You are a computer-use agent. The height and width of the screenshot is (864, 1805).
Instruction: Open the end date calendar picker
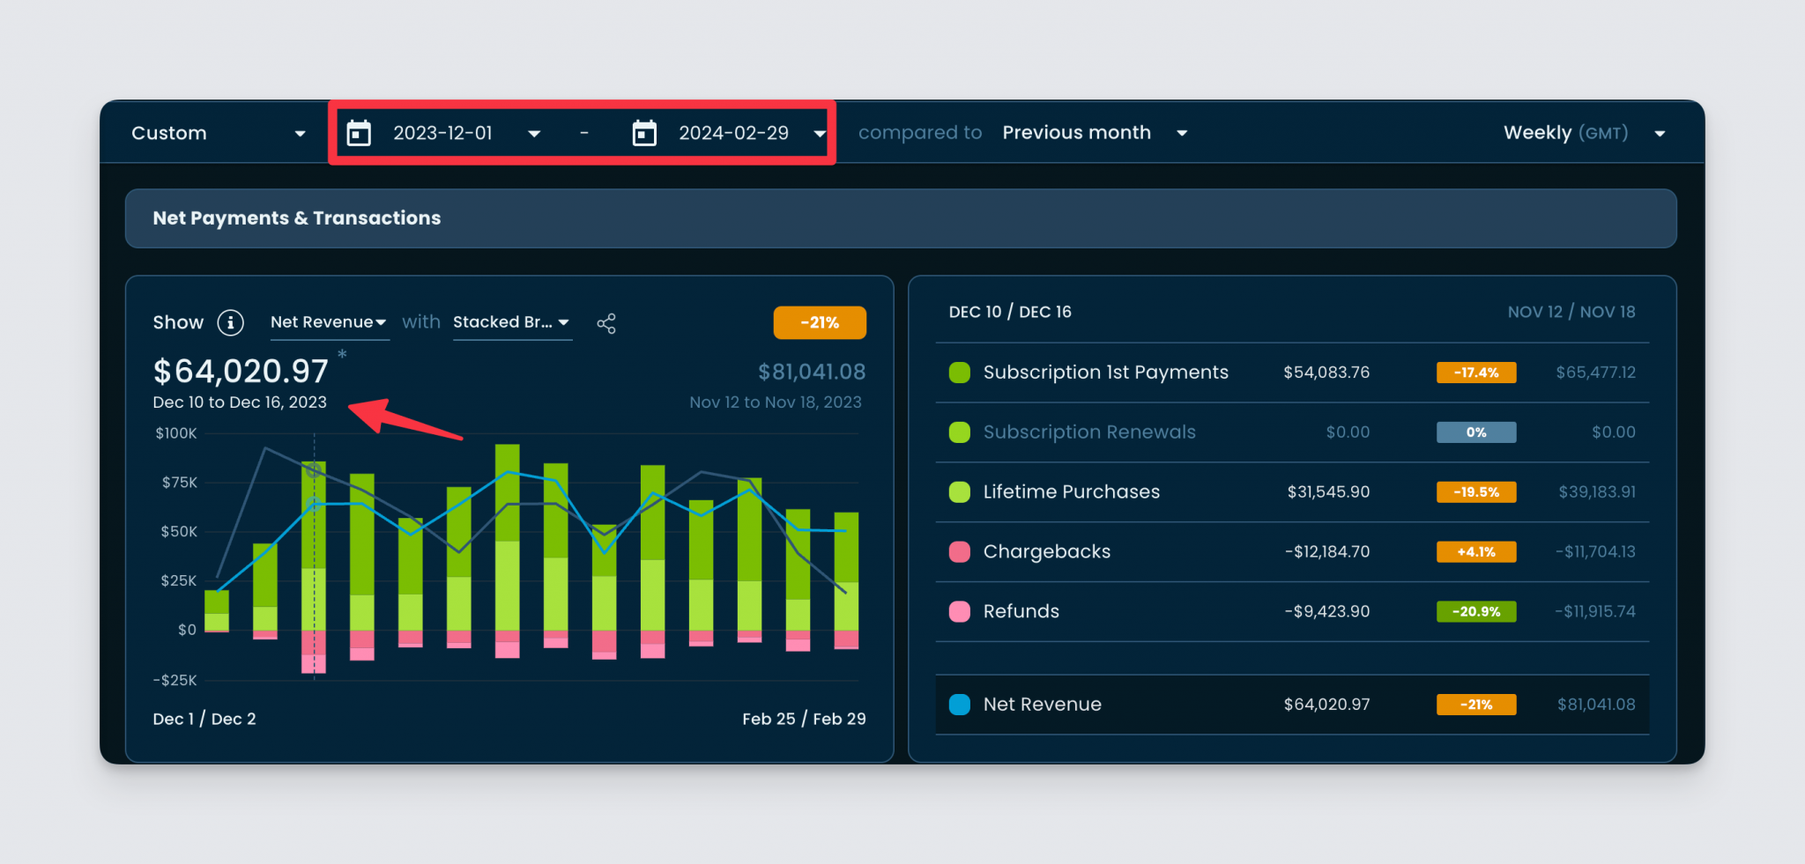click(x=644, y=132)
